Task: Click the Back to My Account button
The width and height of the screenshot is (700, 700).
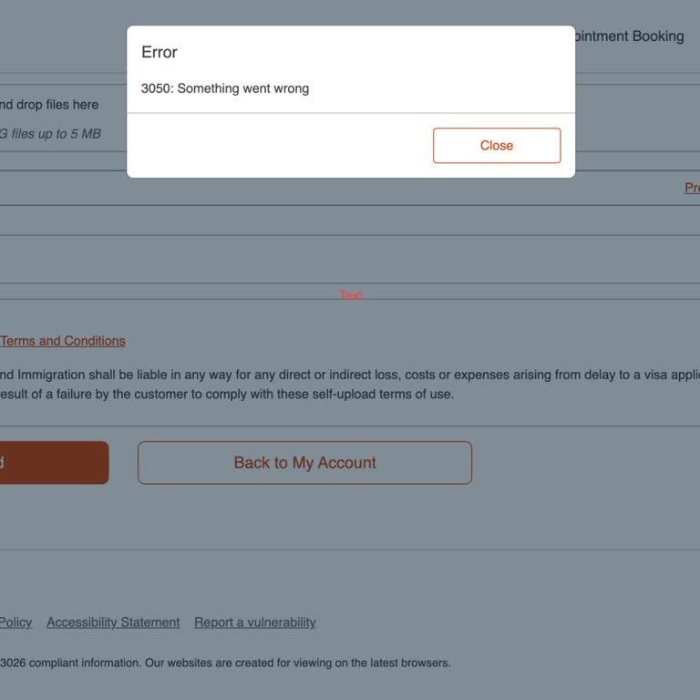Action: tap(304, 463)
